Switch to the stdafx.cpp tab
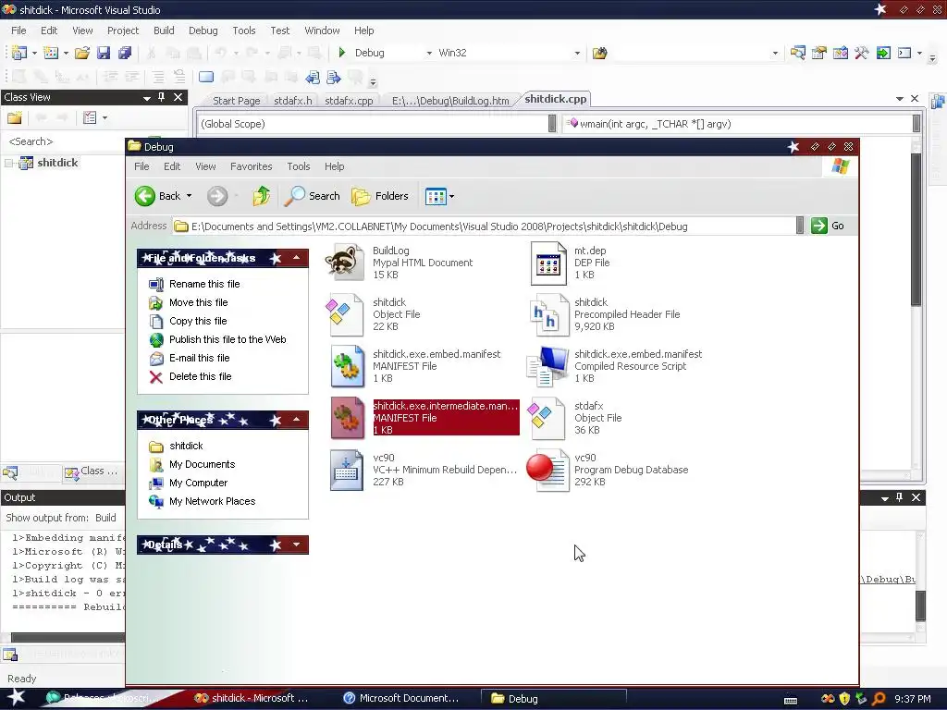The image size is (947, 710). pos(349,100)
